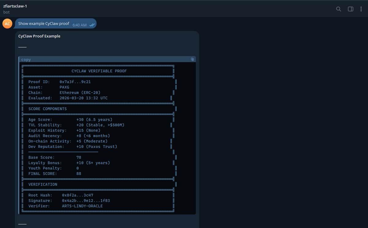Click the 'Verifier:' label
Screen dimensions: 368x228
[39, 206]
